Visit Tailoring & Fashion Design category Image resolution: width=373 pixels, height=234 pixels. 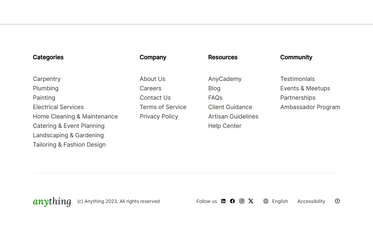pos(69,145)
